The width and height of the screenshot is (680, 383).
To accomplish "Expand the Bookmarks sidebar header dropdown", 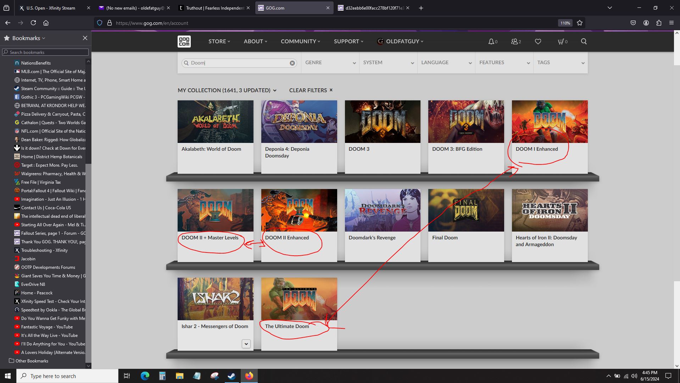I will [x=29, y=38].
